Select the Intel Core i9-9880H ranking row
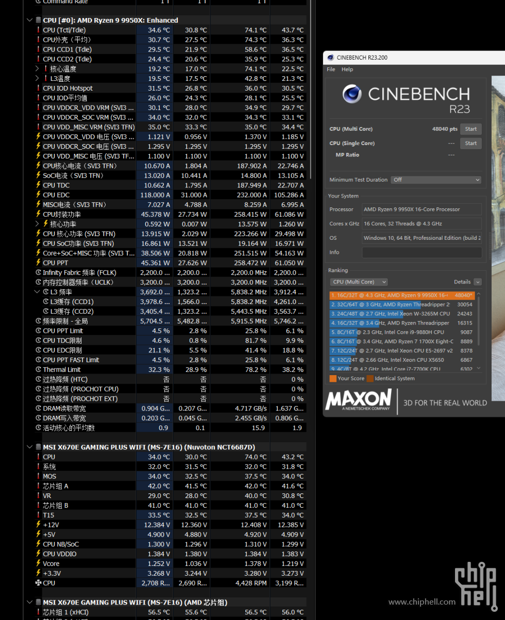Screen dimensions: 505x620 (402, 332)
